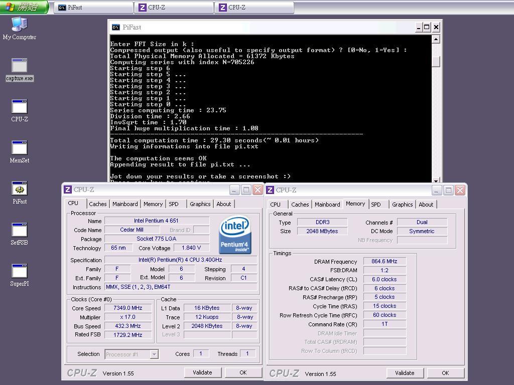Click the Multiplier value x 17.0
Image resolution: width=514 pixels, height=385 pixels.
(128, 317)
